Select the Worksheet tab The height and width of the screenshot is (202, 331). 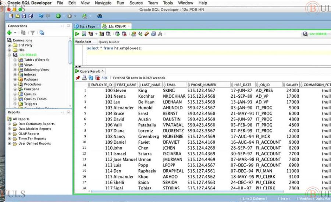point(83,42)
